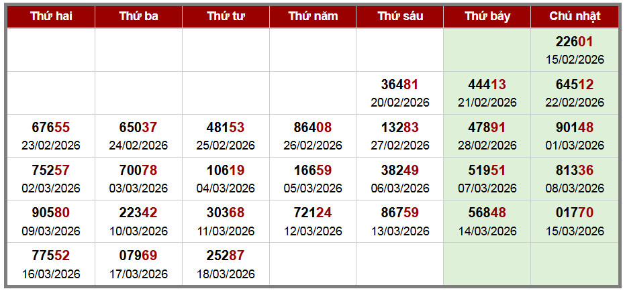Open the 08/03/2026 result 81336
Screen dimensions: 625x293
(x=575, y=170)
